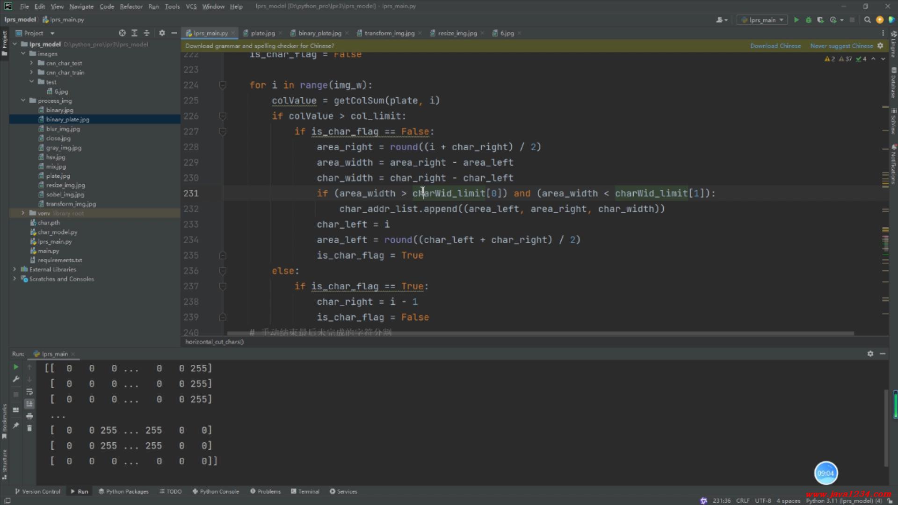Toggle fold marker at line 224

[x=223, y=85]
